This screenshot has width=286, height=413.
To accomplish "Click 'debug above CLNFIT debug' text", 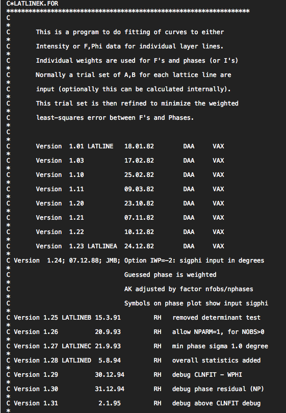I will click(x=216, y=403).
